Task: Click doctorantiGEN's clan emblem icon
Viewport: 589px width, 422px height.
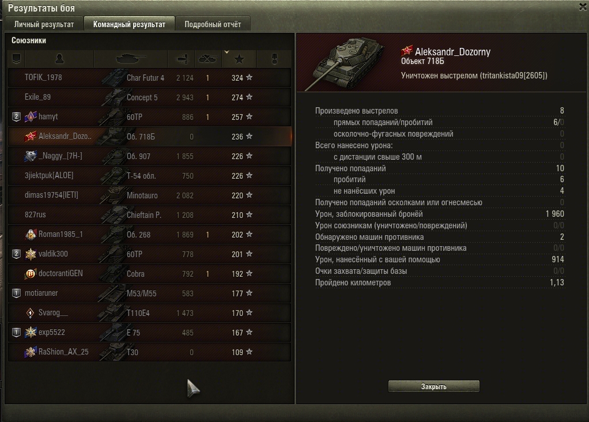Action: [31, 274]
